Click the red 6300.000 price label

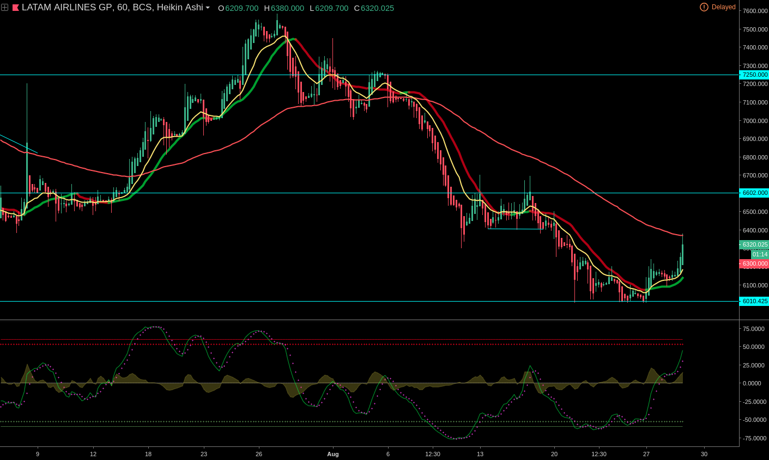[x=754, y=263]
